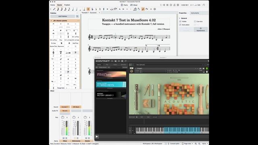Apply the double sharp accidental
The height and width of the screenshot is (145, 258).
tap(108, 9)
